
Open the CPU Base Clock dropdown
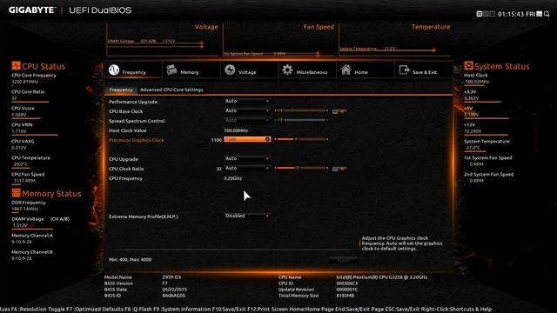click(x=247, y=110)
